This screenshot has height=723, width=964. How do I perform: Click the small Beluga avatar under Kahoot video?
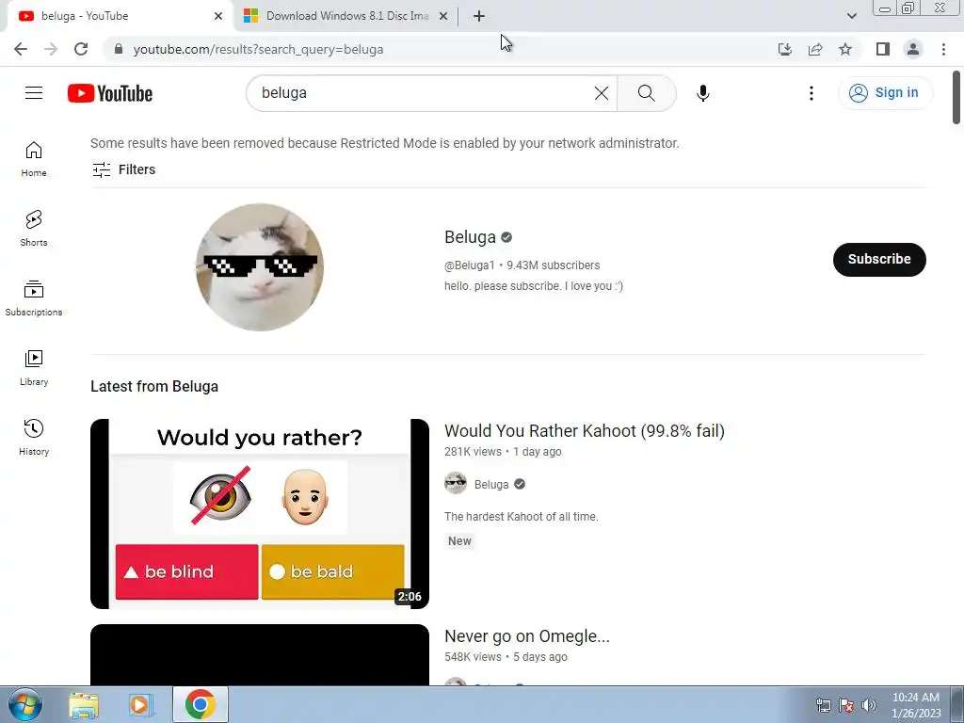pyautogui.click(x=456, y=483)
